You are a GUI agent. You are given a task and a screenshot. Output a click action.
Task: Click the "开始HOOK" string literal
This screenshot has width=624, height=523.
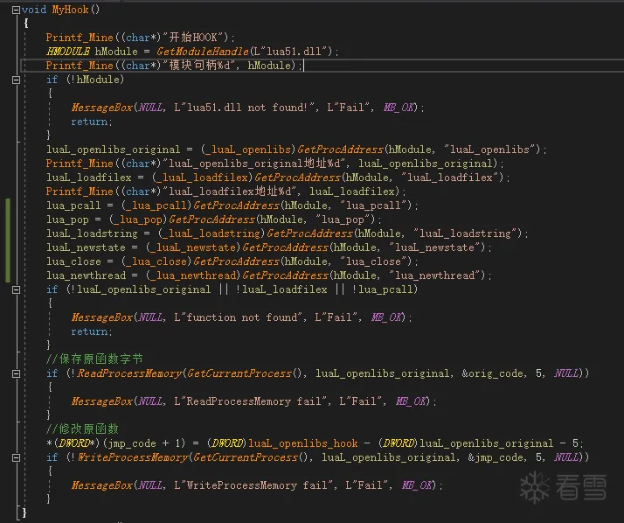195,38
